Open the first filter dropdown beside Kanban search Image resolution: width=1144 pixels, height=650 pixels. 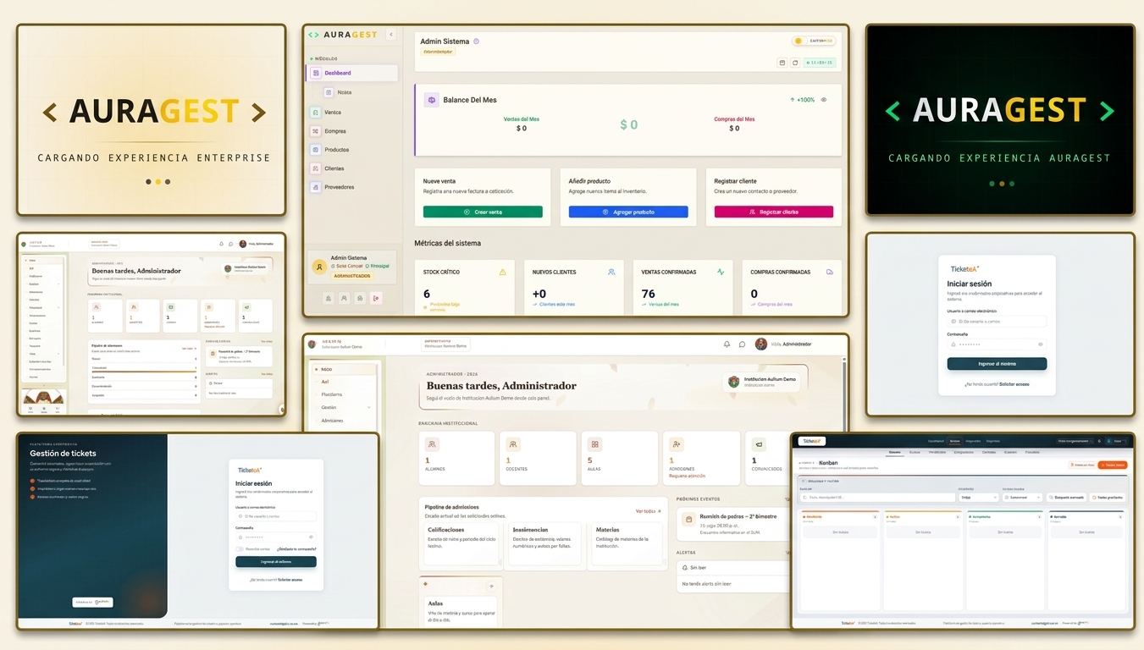pos(978,498)
